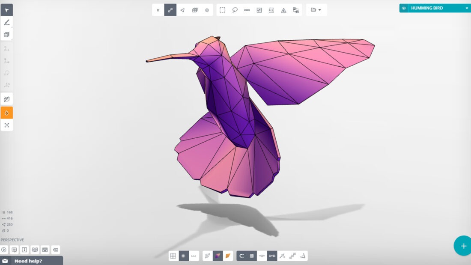The height and width of the screenshot is (265, 471).
Task: Select all geometry using the ALL selection icon
Action: point(271,9)
